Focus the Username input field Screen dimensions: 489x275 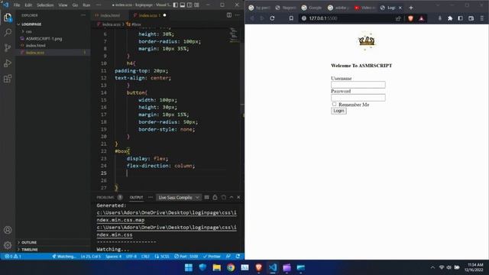point(358,85)
